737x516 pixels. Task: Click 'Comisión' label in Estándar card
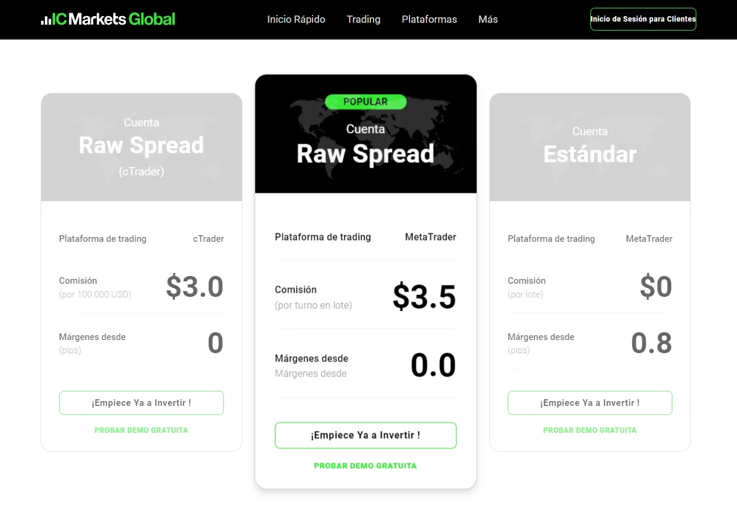tap(527, 281)
